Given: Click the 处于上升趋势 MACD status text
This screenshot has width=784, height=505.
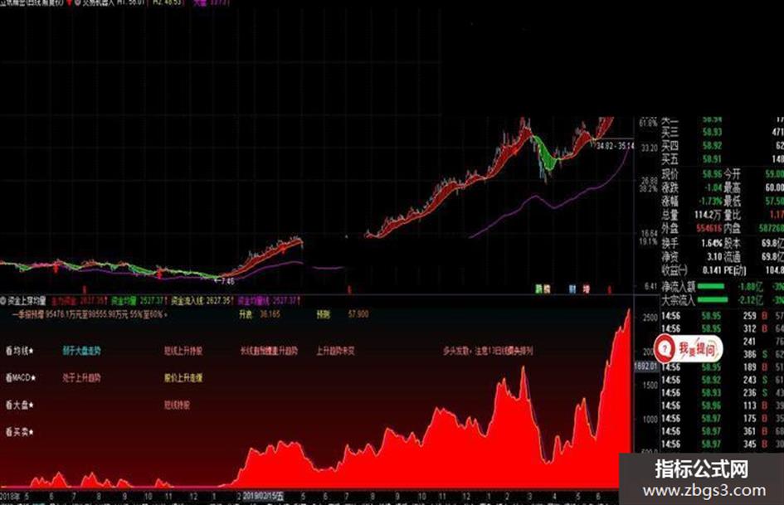Looking at the screenshot, I should click(81, 377).
